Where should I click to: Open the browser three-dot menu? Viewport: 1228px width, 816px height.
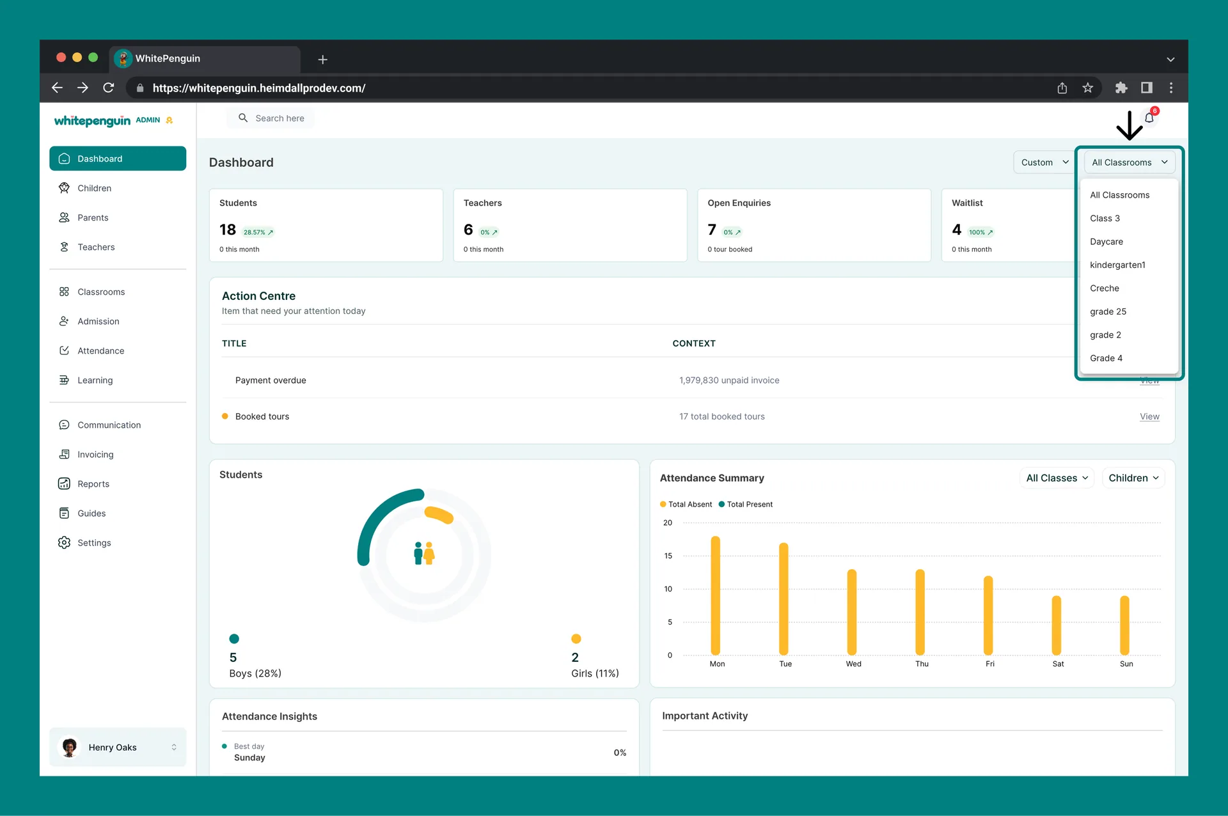click(1171, 88)
